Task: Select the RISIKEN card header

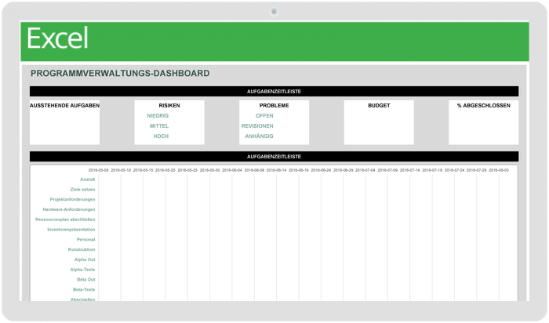Action: tap(169, 105)
